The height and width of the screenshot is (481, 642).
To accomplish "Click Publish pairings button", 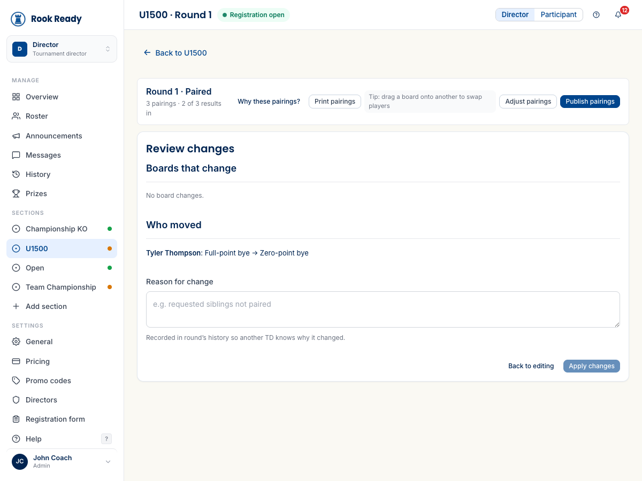I will [x=590, y=102].
